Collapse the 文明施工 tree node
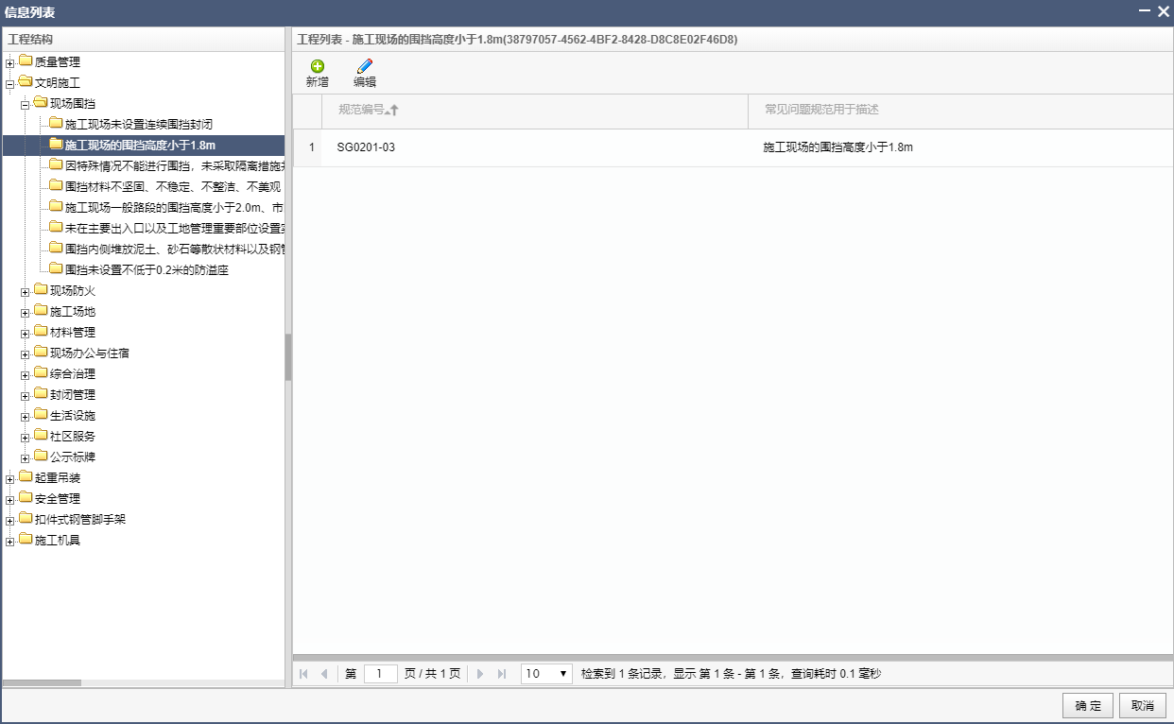The image size is (1174, 724). [10, 83]
